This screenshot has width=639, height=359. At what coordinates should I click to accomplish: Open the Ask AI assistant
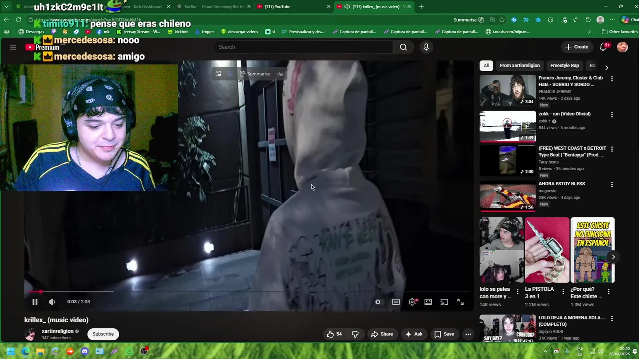(x=414, y=334)
